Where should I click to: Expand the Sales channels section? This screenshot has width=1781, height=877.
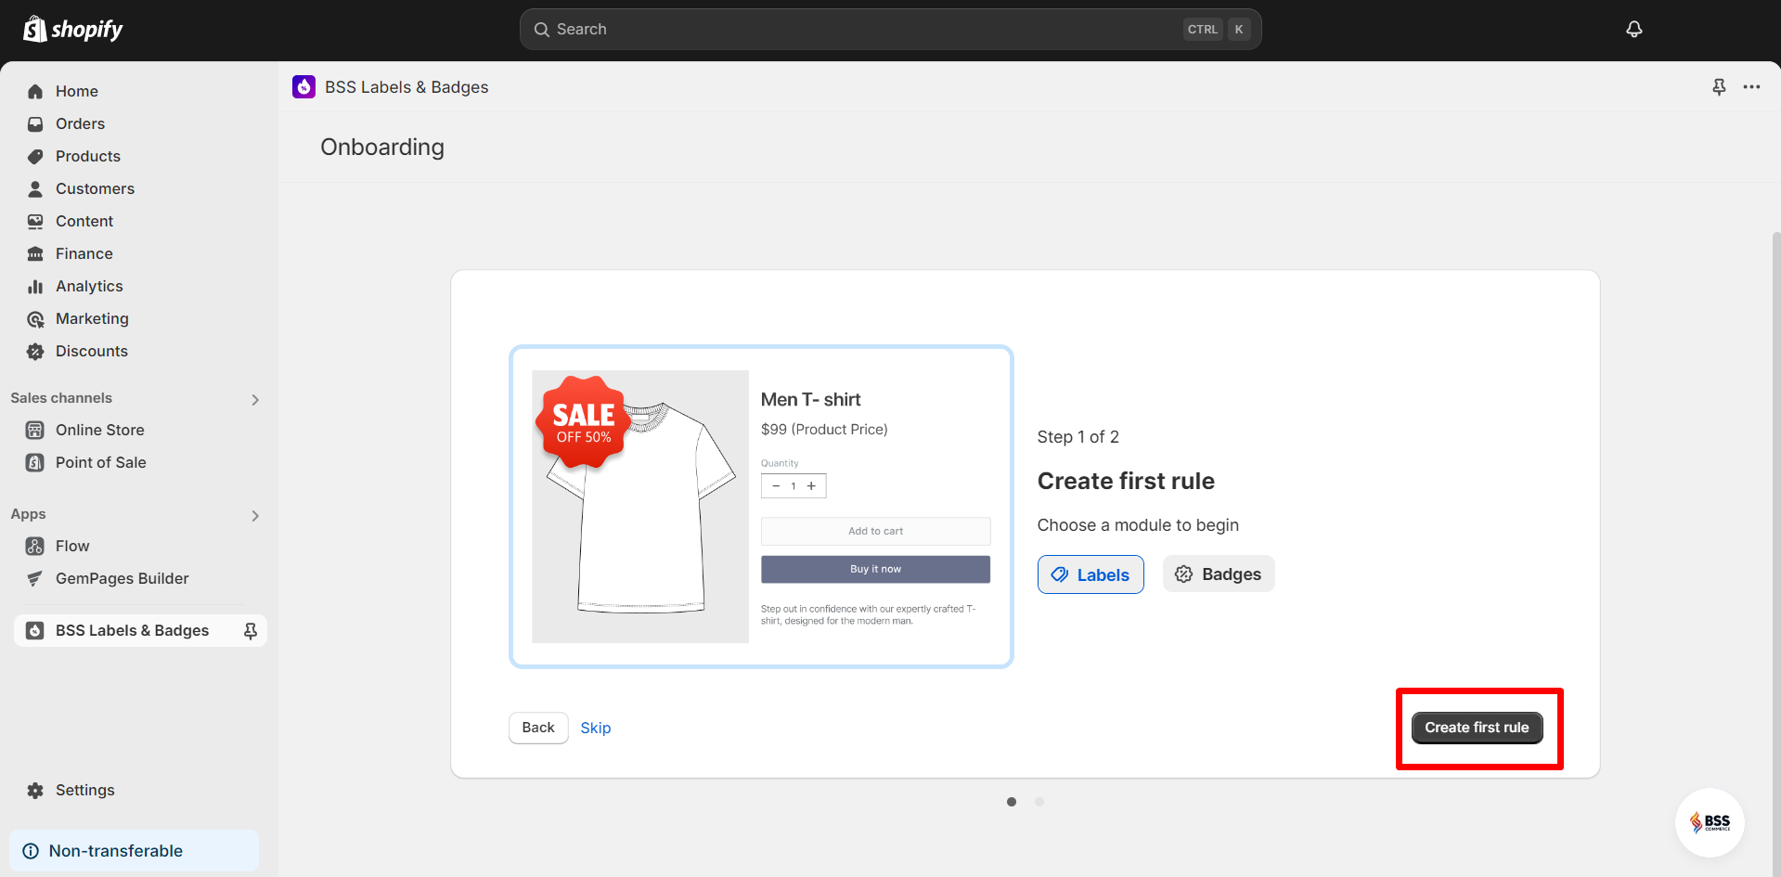pos(255,399)
